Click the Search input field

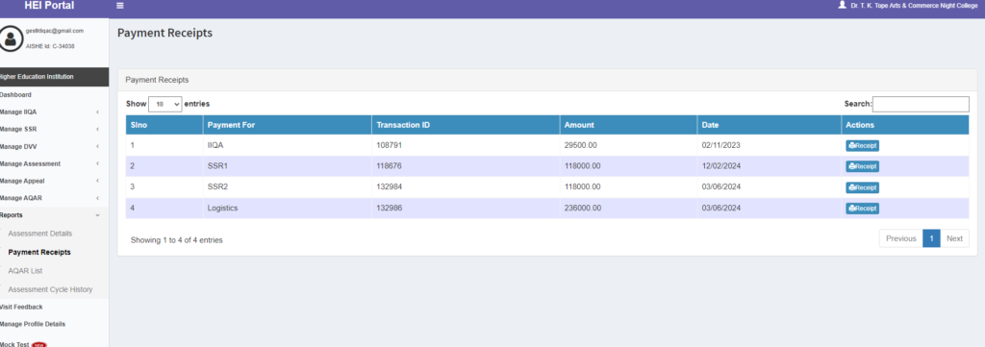921,104
